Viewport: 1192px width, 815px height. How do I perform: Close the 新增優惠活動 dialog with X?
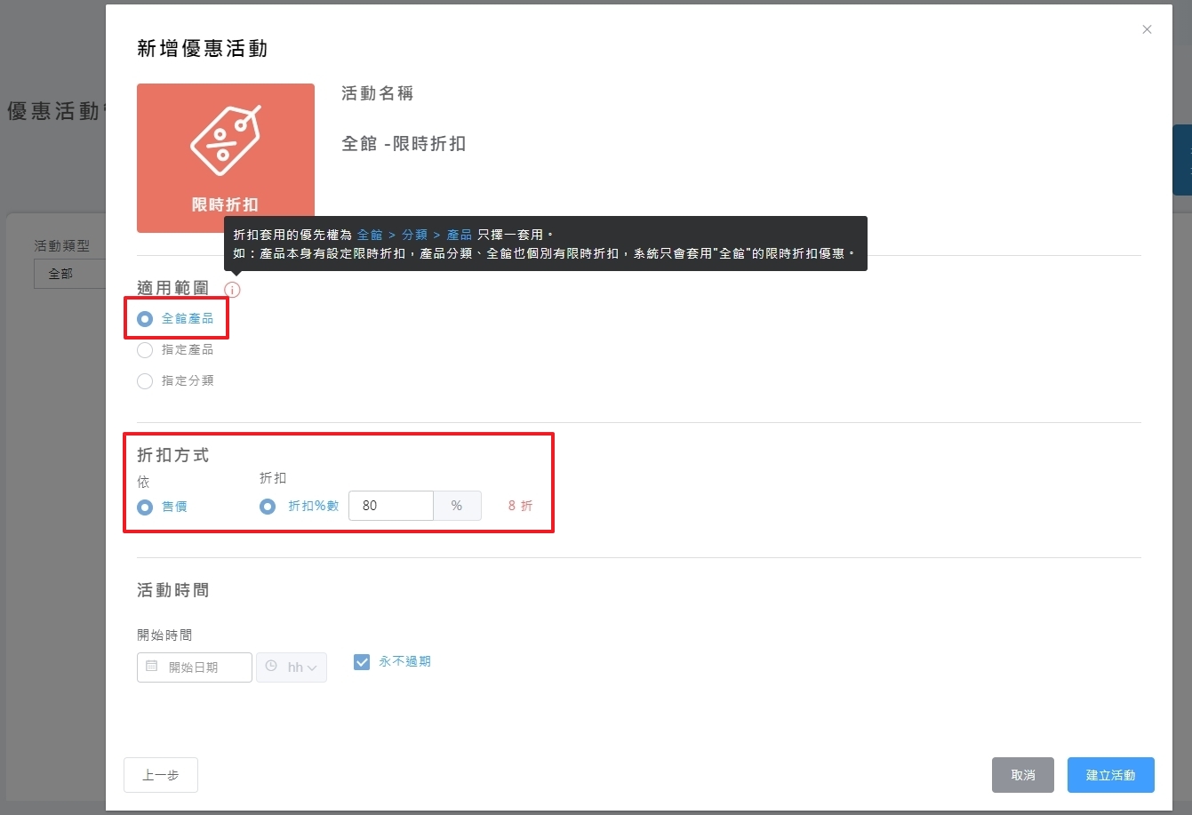[1147, 29]
